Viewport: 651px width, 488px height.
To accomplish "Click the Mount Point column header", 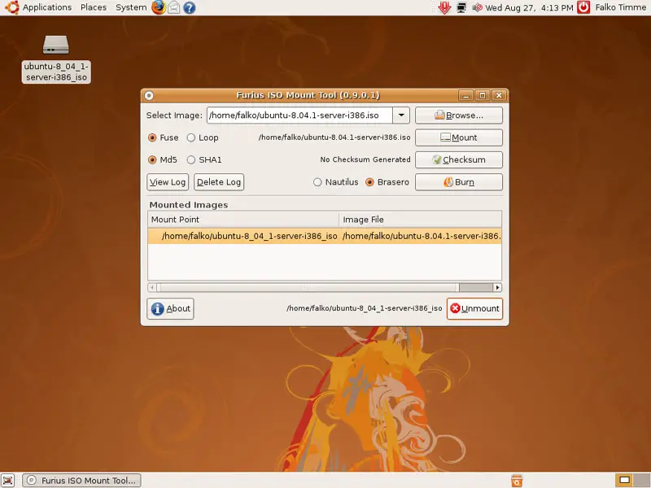I will [243, 220].
